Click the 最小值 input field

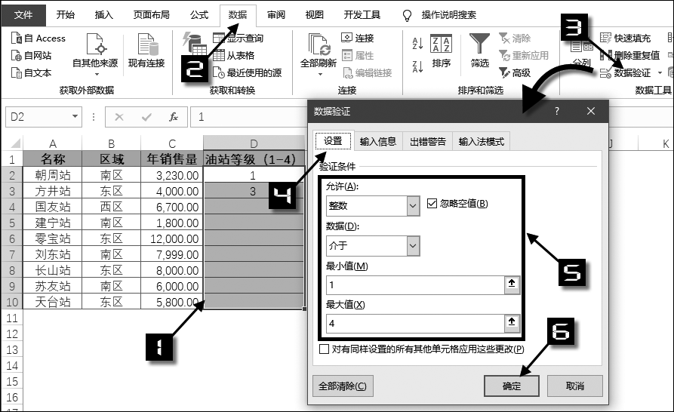pos(415,284)
